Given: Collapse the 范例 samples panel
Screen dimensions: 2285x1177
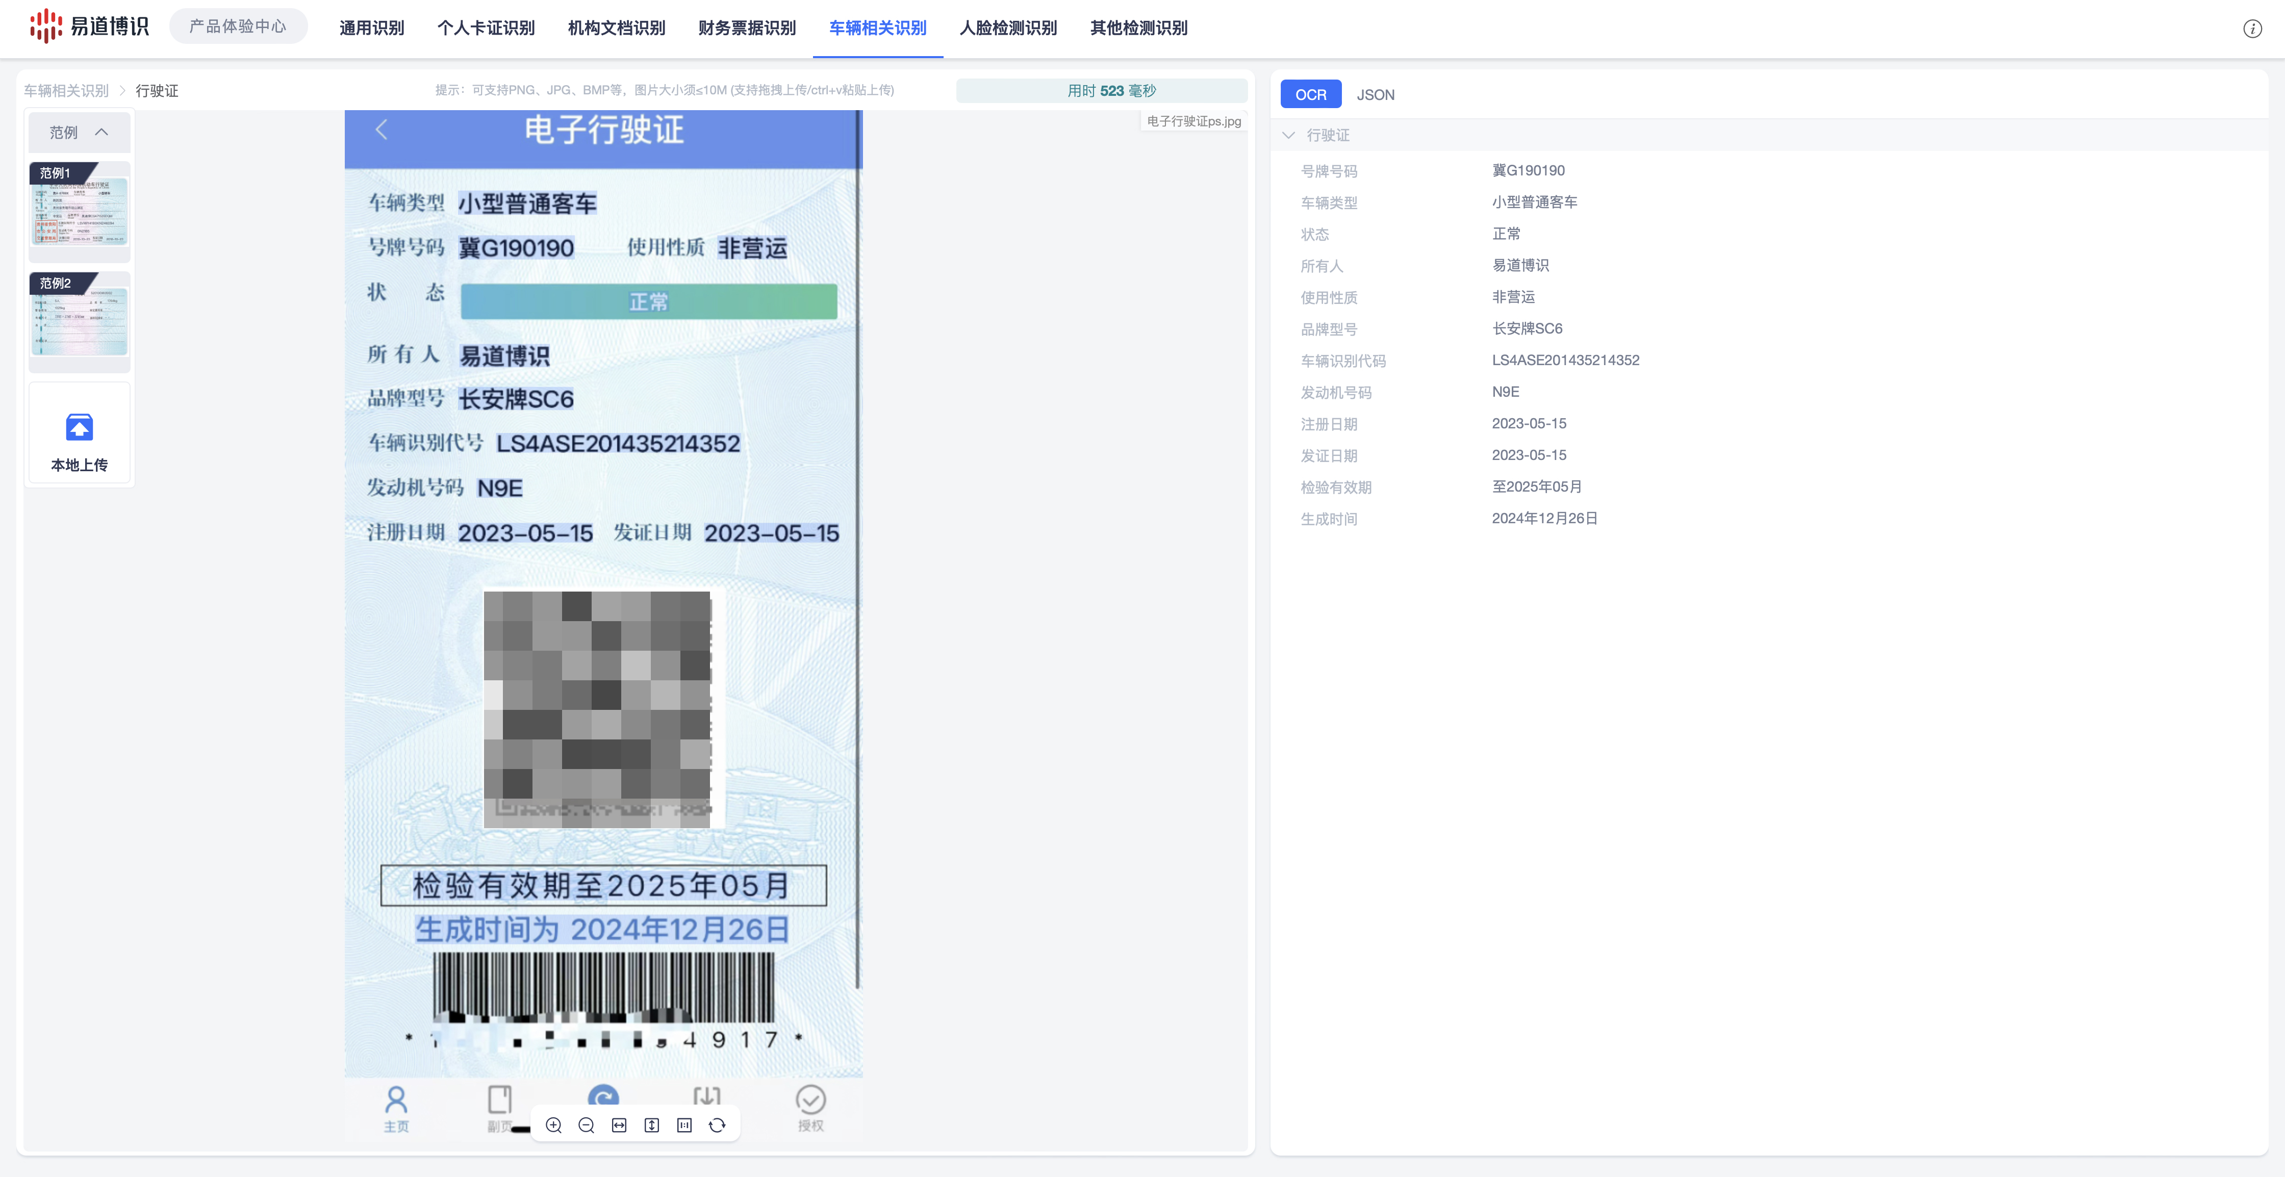Looking at the screenshot, I should pos(101,132).
